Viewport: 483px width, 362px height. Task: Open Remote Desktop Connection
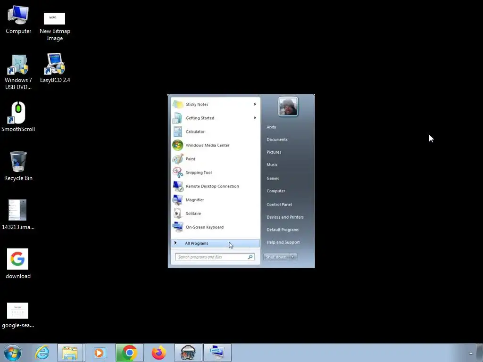(x=216, y=186)
